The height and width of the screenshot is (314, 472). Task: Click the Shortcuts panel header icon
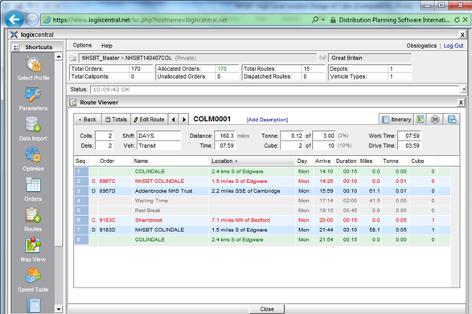[x=16, y=47]
